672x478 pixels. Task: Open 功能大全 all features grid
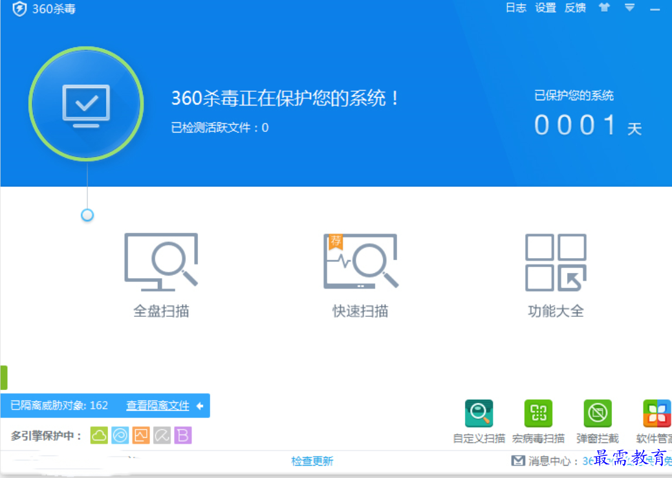(556, 275)
